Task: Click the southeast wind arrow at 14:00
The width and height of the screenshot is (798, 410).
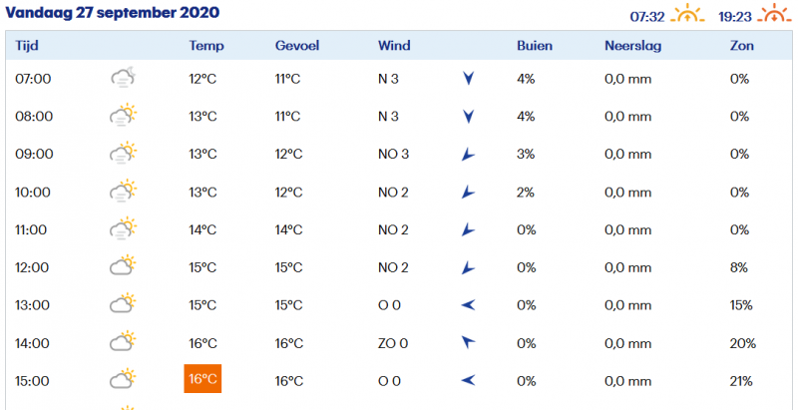Action: [468, 342]
